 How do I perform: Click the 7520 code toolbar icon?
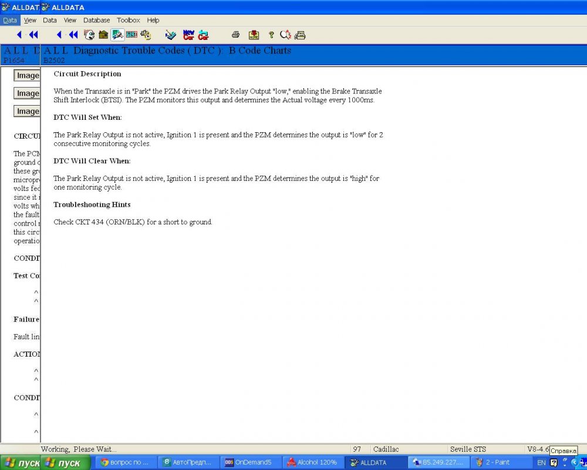[131, 35]
